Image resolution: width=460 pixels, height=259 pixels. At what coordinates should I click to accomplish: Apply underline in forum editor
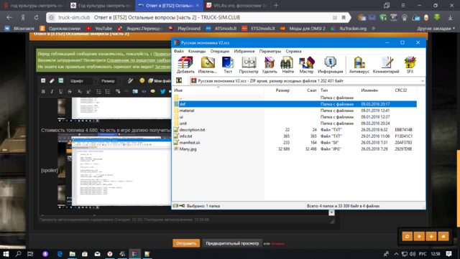click(x=60, y=91)
